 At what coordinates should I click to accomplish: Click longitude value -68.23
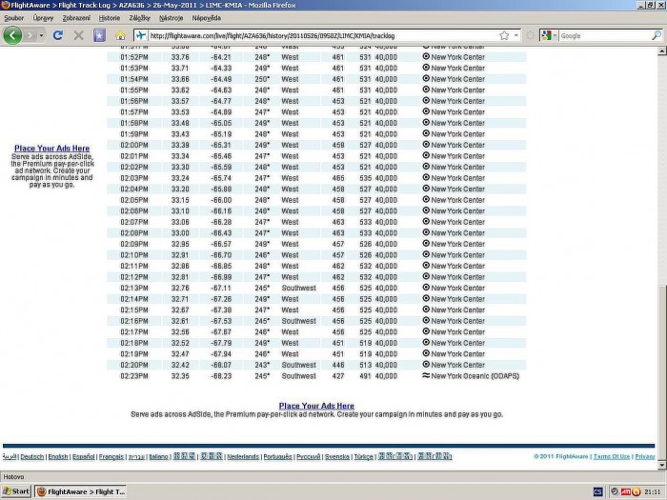(221, 376)
